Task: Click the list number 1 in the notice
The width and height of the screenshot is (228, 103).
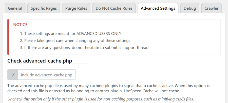Action: [x=22, y=34]
